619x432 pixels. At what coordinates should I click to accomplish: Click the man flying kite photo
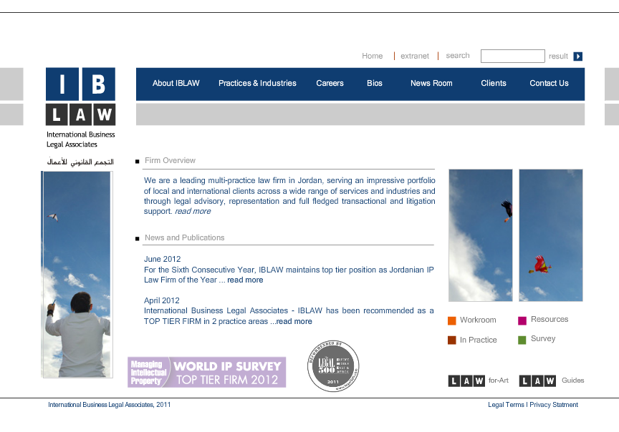(x=77, y=275)
